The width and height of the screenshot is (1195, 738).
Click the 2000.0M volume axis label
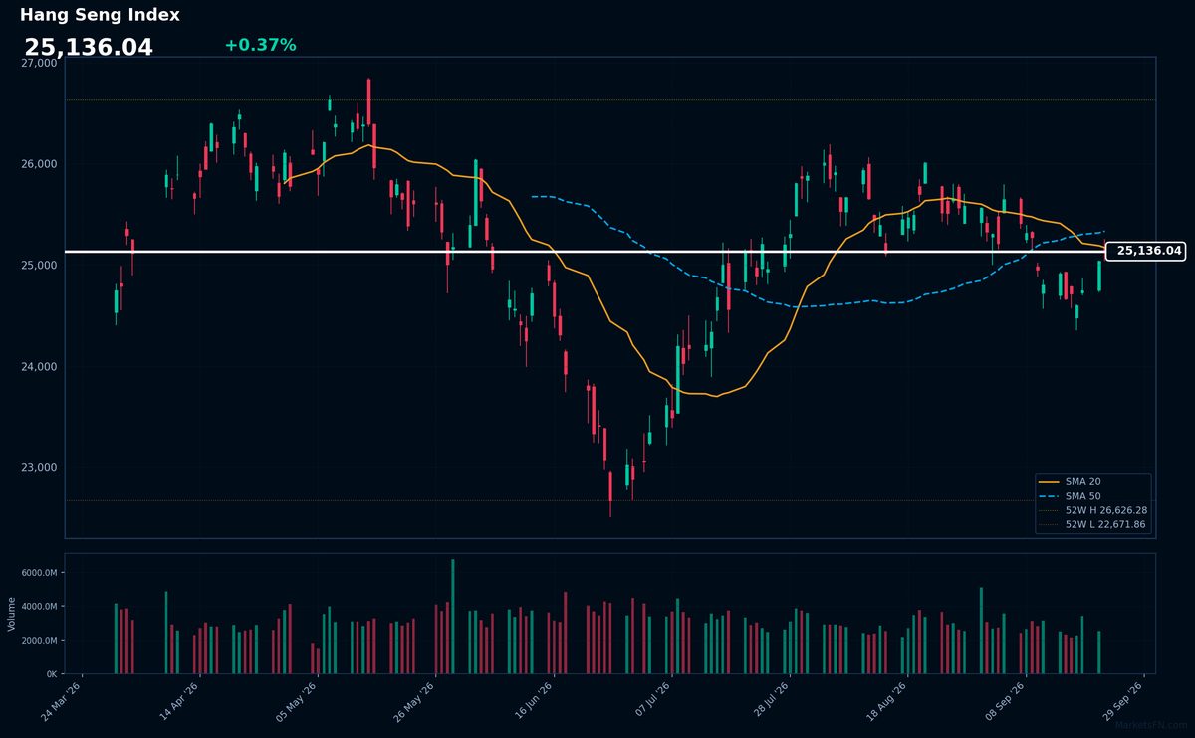42,641
